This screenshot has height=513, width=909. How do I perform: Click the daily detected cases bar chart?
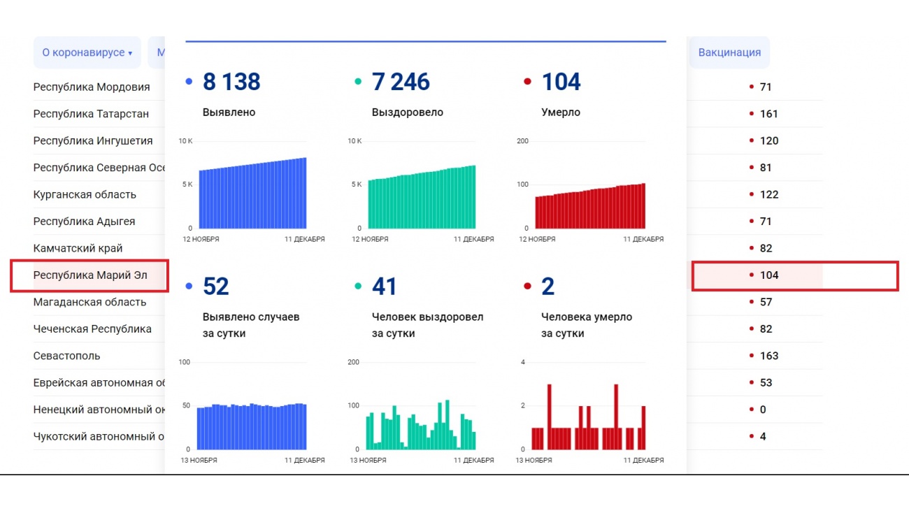(252, 426)
